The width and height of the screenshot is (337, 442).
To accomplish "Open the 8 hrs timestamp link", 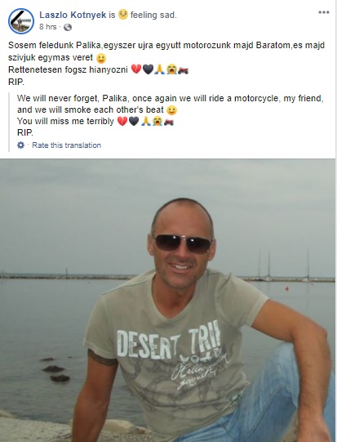I will (x=47, y=27).
